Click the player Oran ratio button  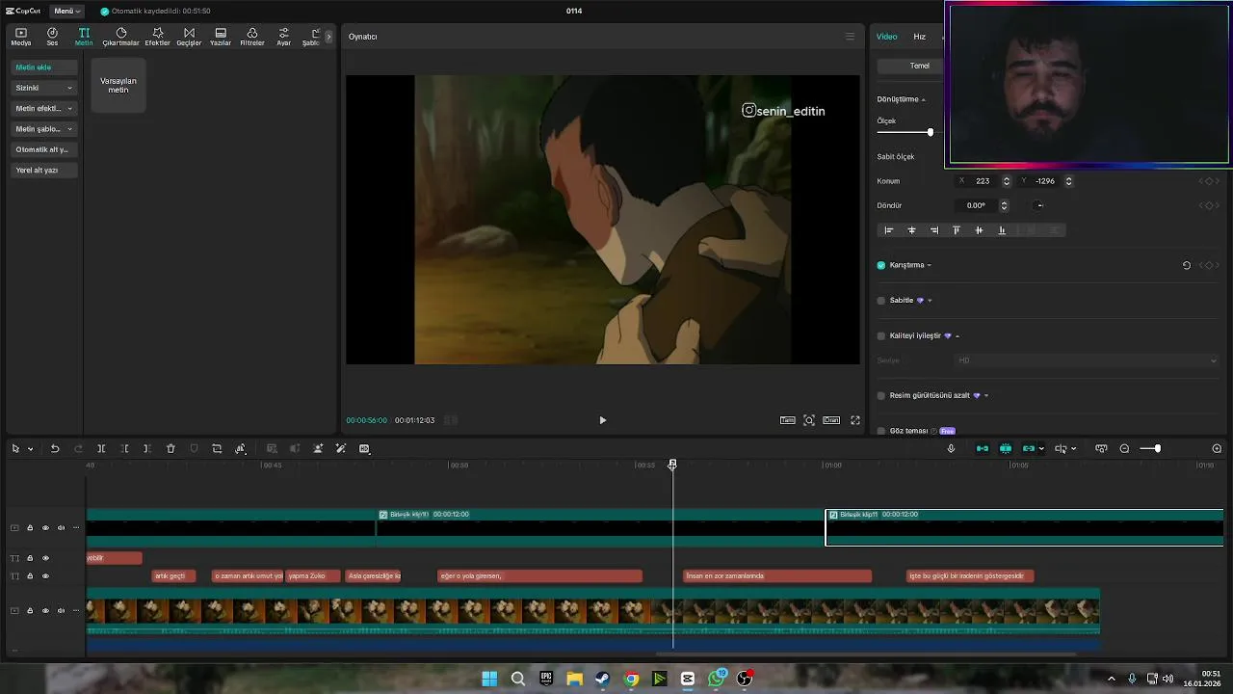(831, 420)
